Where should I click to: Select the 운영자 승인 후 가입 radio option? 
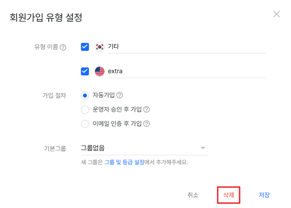pyautogui.click(x=85, y=109)
